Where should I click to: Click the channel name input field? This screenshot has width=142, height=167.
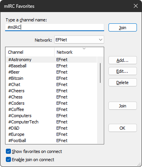pyautogui.click(x=55, y=27)
